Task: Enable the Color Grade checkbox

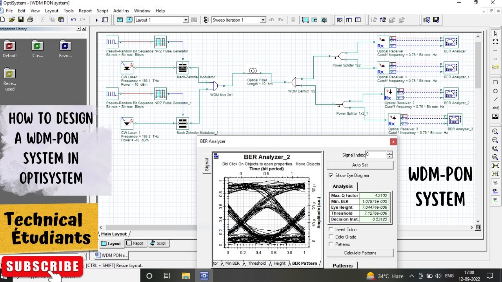Action: point(331,237)
